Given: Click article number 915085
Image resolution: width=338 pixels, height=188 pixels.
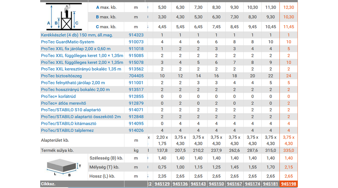Looking at the screenshot, I should click(x=136, y=56).
